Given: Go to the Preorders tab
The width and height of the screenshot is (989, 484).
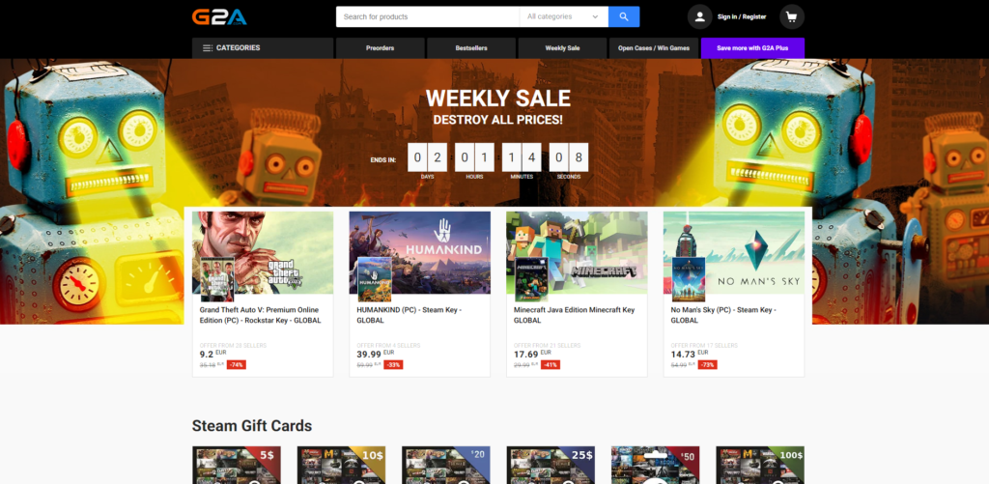Looking at the screenshot, I should [x=381, y=48].
